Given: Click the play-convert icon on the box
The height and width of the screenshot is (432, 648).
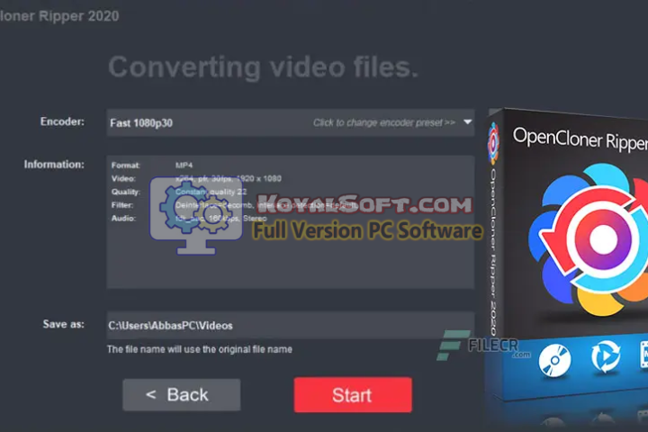Looking at the screenshot, I should pyautogui.click(x=606, y=355).
